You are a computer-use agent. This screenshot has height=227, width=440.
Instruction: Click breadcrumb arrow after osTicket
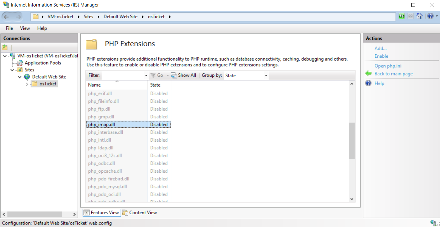click(170, 17)
